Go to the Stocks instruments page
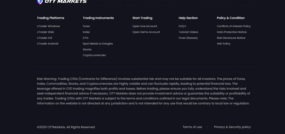285x134 pixels. pyautogui.click(x=87, y=49)
